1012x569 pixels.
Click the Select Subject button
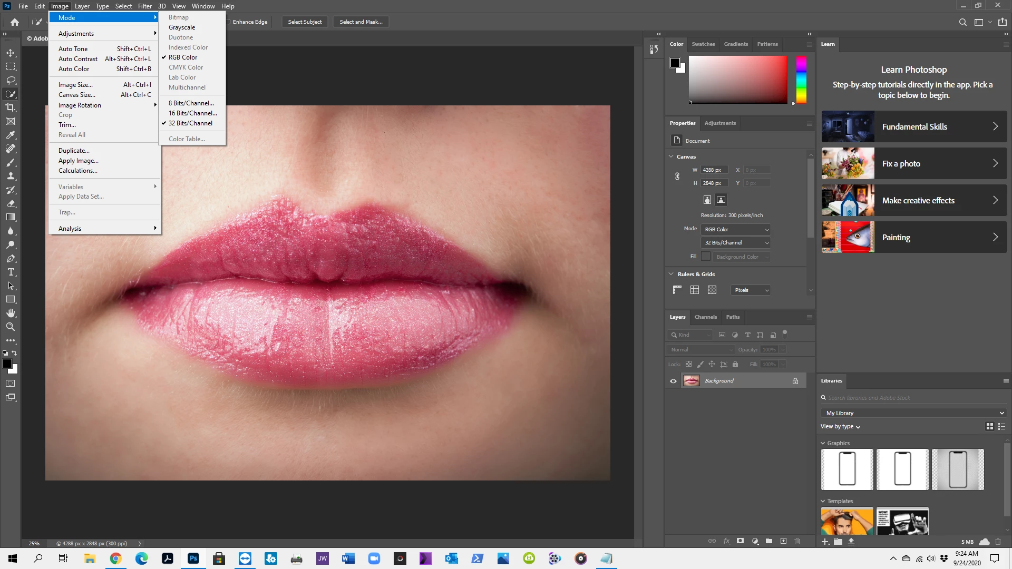305,22
